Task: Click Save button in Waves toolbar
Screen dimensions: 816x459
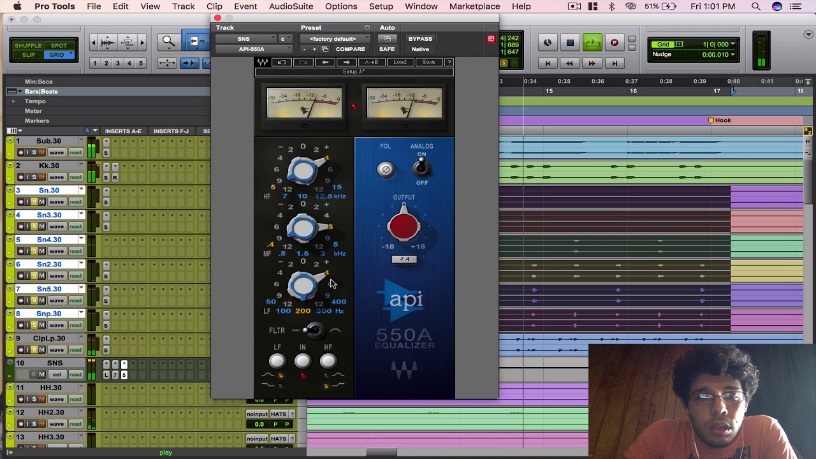Action: click(x=428, y=62)
